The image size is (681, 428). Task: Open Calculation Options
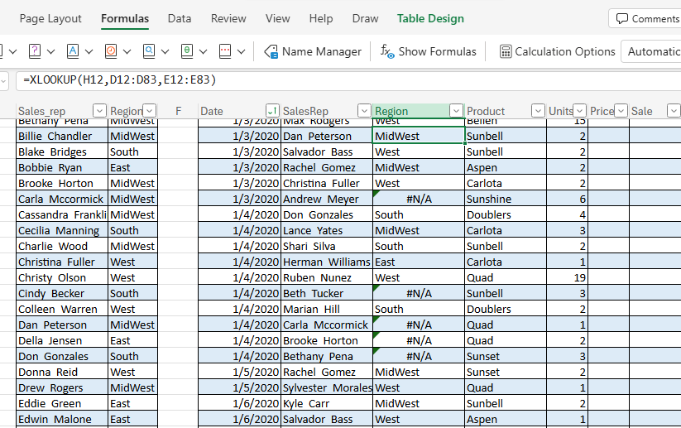[x=557, y=51]
